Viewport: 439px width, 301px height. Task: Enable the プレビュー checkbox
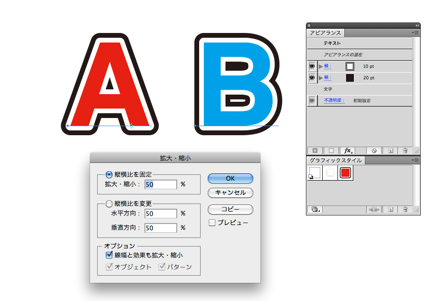(x=212, y=223)
